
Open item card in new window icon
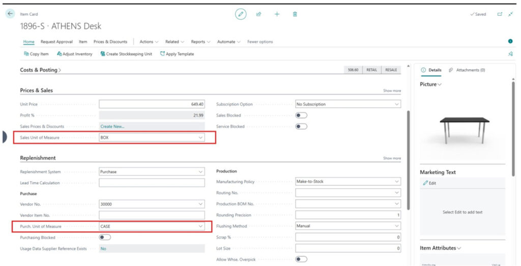pos(500,14)
